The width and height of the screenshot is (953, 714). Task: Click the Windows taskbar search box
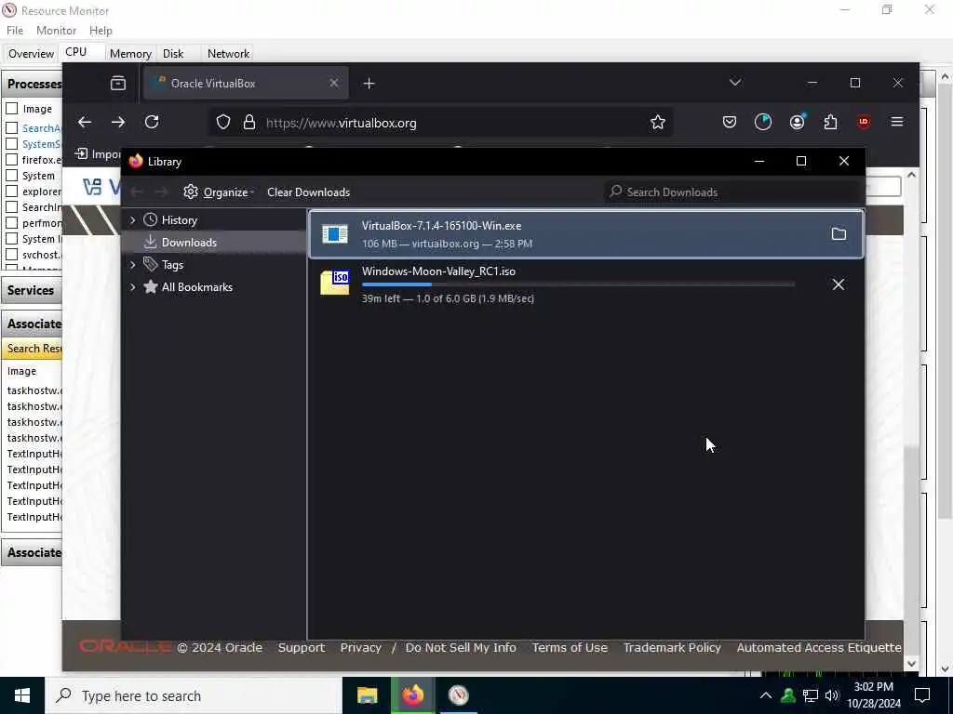(x=194, y=695)
